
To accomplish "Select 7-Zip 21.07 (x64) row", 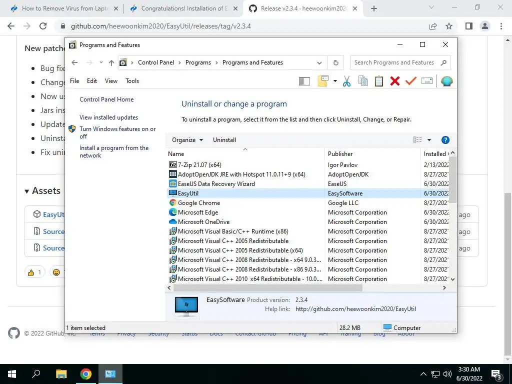I will 307,165.
